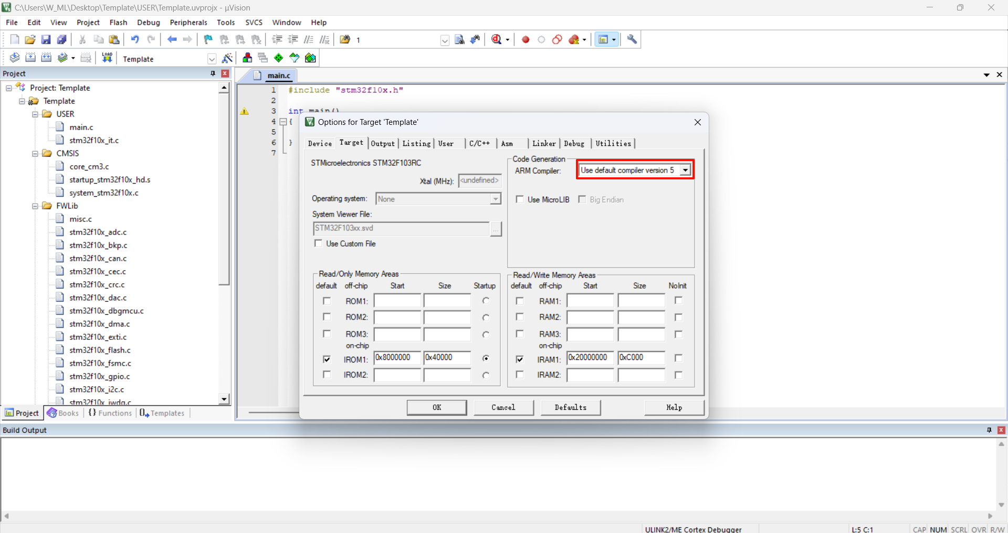Collapse the USER folder in project tree
The height and width of the screenshot is (533, 1008).
(35, 114)
